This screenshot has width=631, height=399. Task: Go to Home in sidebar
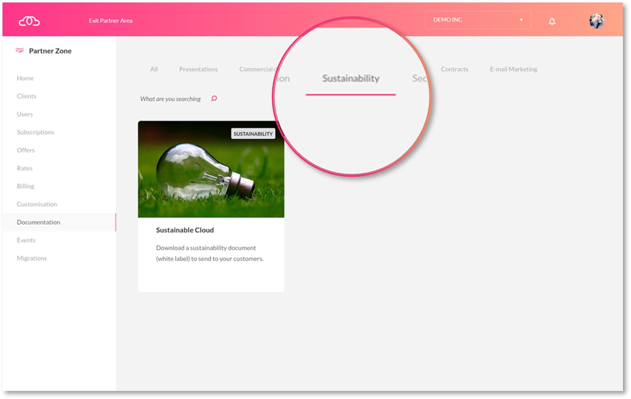25,78
